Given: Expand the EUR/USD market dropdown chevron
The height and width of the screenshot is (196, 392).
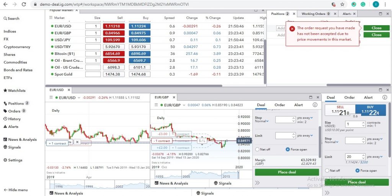Looking at the screenshot, I should tap(79, 98).
